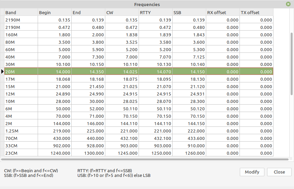Select the 70CM band row
Screen dimensions: 294x189
139,138
